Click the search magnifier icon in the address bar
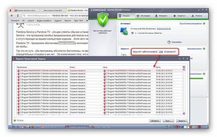This screenshot has height=137, width=217. [x=24, y=16]
